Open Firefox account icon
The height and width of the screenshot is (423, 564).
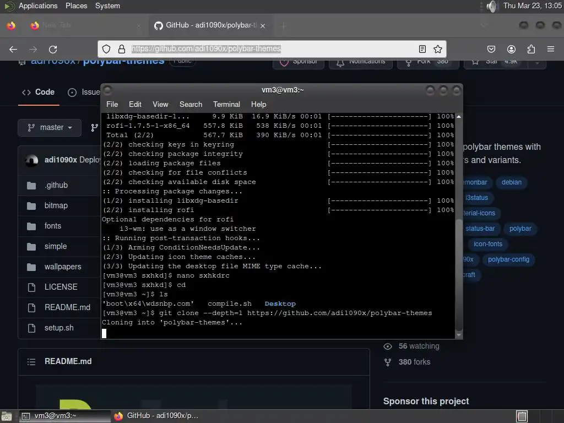click(x=511, y=49)
